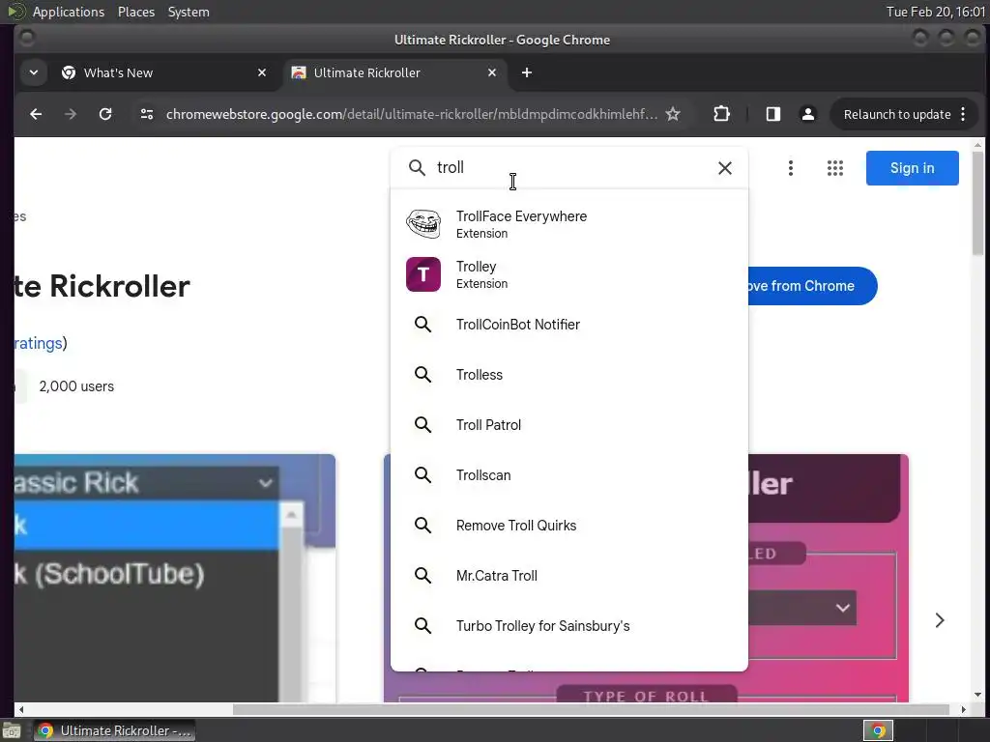Reload the current page
990x742 pixels.
pos(105,114)
